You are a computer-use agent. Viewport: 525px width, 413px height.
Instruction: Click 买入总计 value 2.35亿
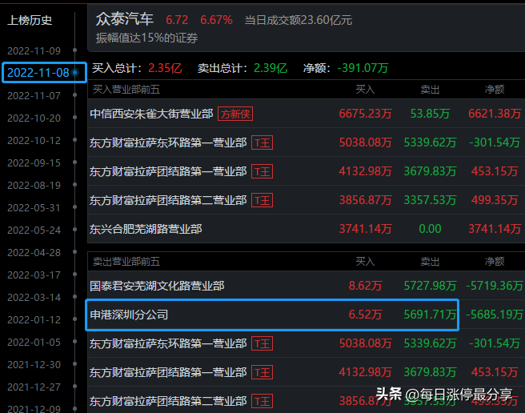coord(165,68)
